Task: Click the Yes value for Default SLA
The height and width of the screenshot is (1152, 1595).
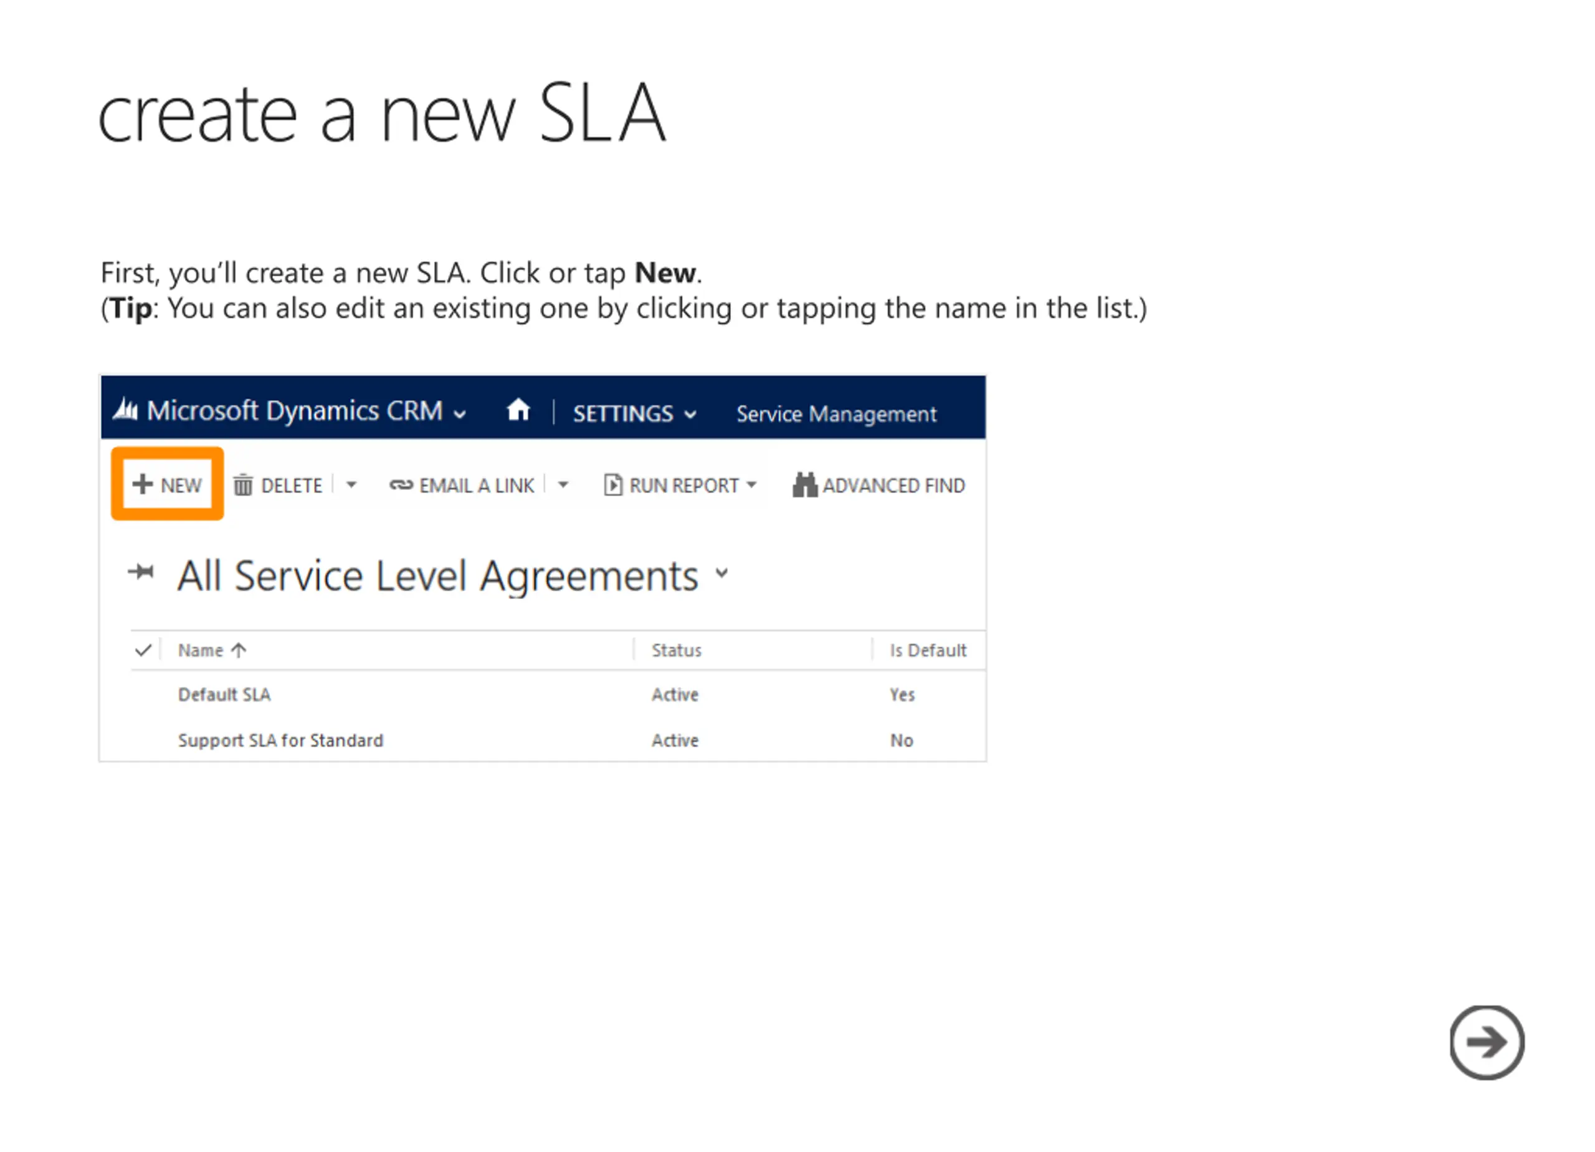Action: click(903, 696)
